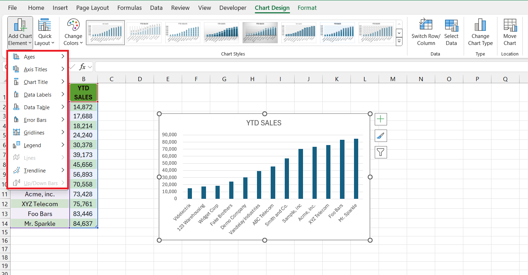Select the first chart style thumbnail
528x275 pixels.
[105, 32]
